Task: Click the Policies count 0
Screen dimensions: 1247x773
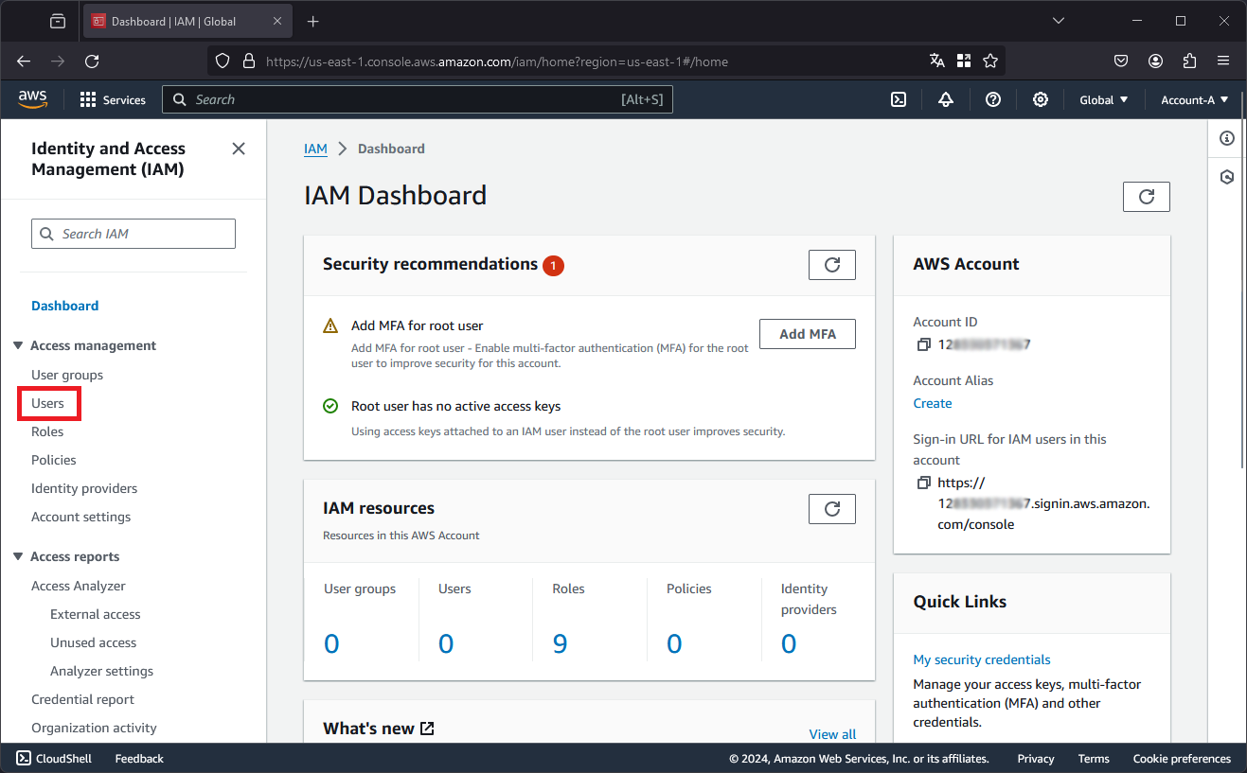Action: pos(674,644)
